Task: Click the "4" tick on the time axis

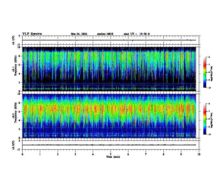Action: [x=93, y=154]
